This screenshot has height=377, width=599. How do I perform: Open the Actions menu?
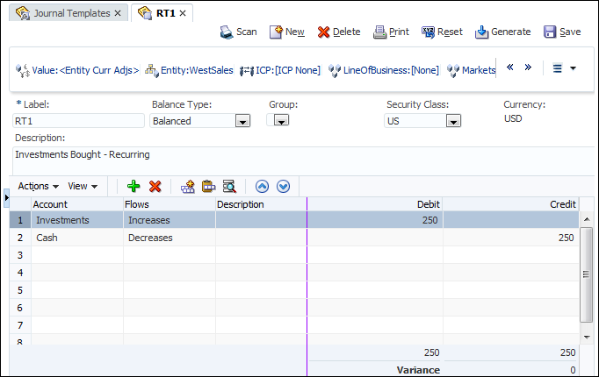pos(38,186)
